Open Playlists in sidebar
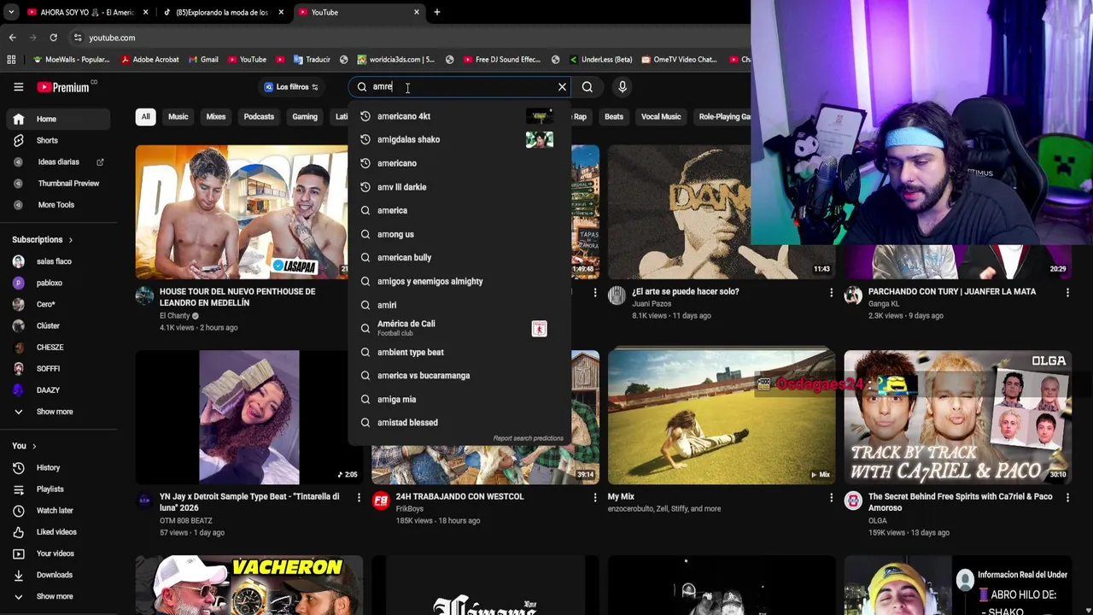Viewport: 1093px width, 615px height. (x=58, y=489)
